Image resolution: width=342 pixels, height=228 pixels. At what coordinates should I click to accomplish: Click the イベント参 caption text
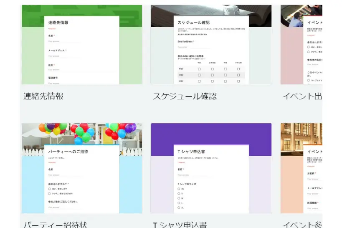click(x=302, y=225)
